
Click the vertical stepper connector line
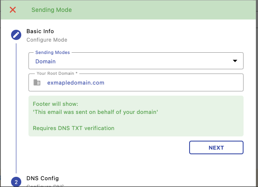point(16,106)
